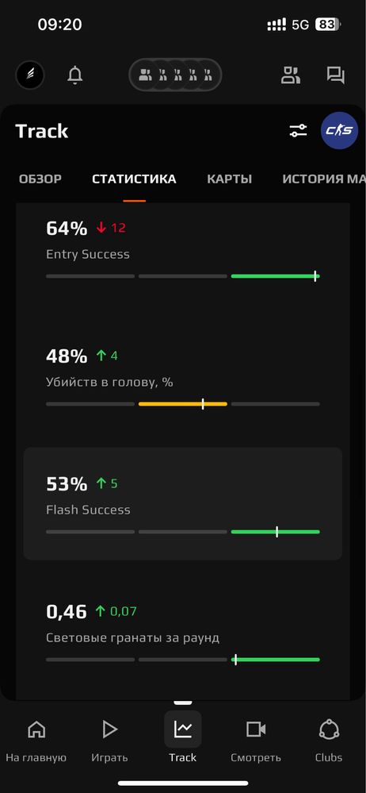Open the chat messages icon

pos(335,75)
